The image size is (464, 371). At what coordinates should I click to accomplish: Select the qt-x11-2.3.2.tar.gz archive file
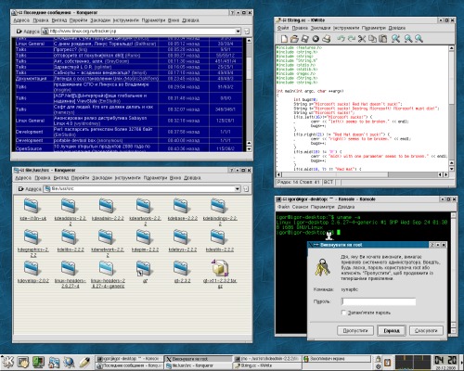pos(220,268)
